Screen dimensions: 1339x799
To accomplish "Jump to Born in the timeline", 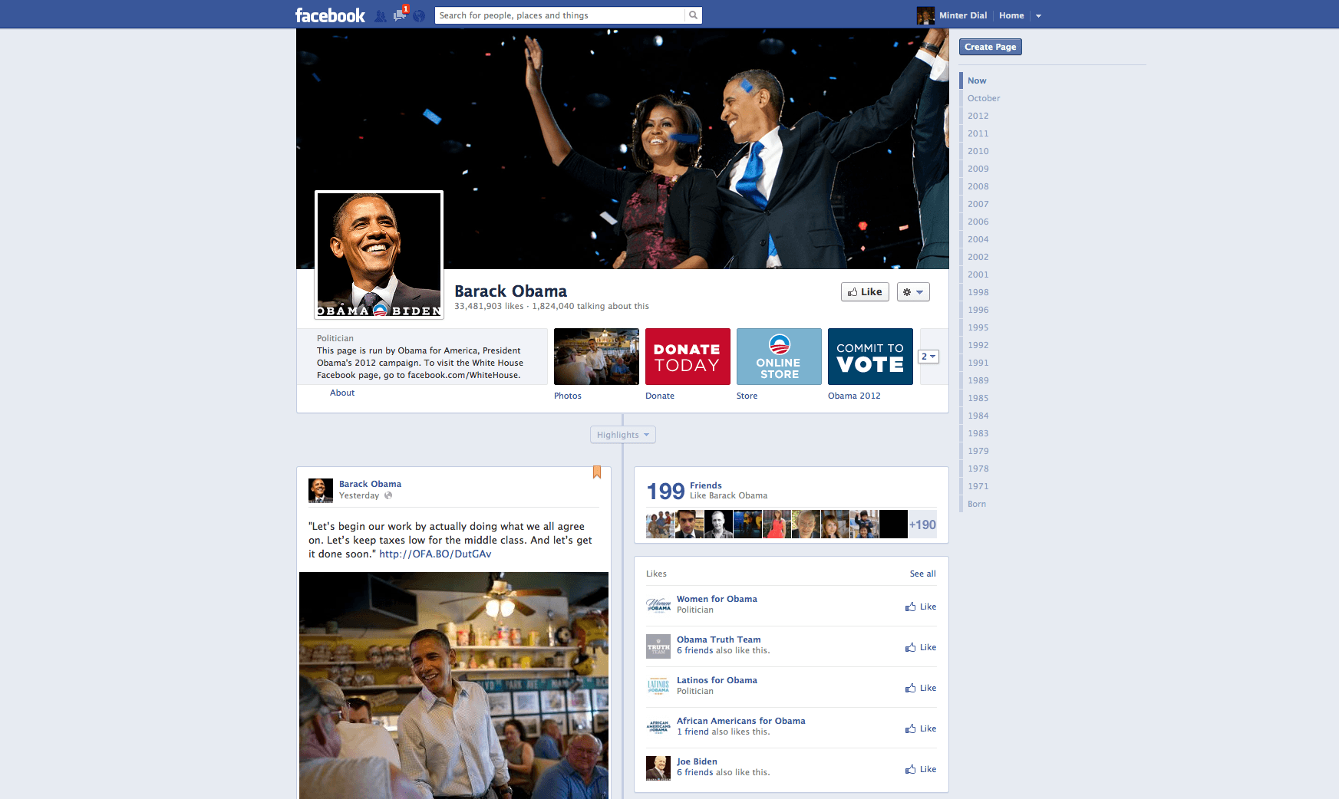I will coord(977,504).
